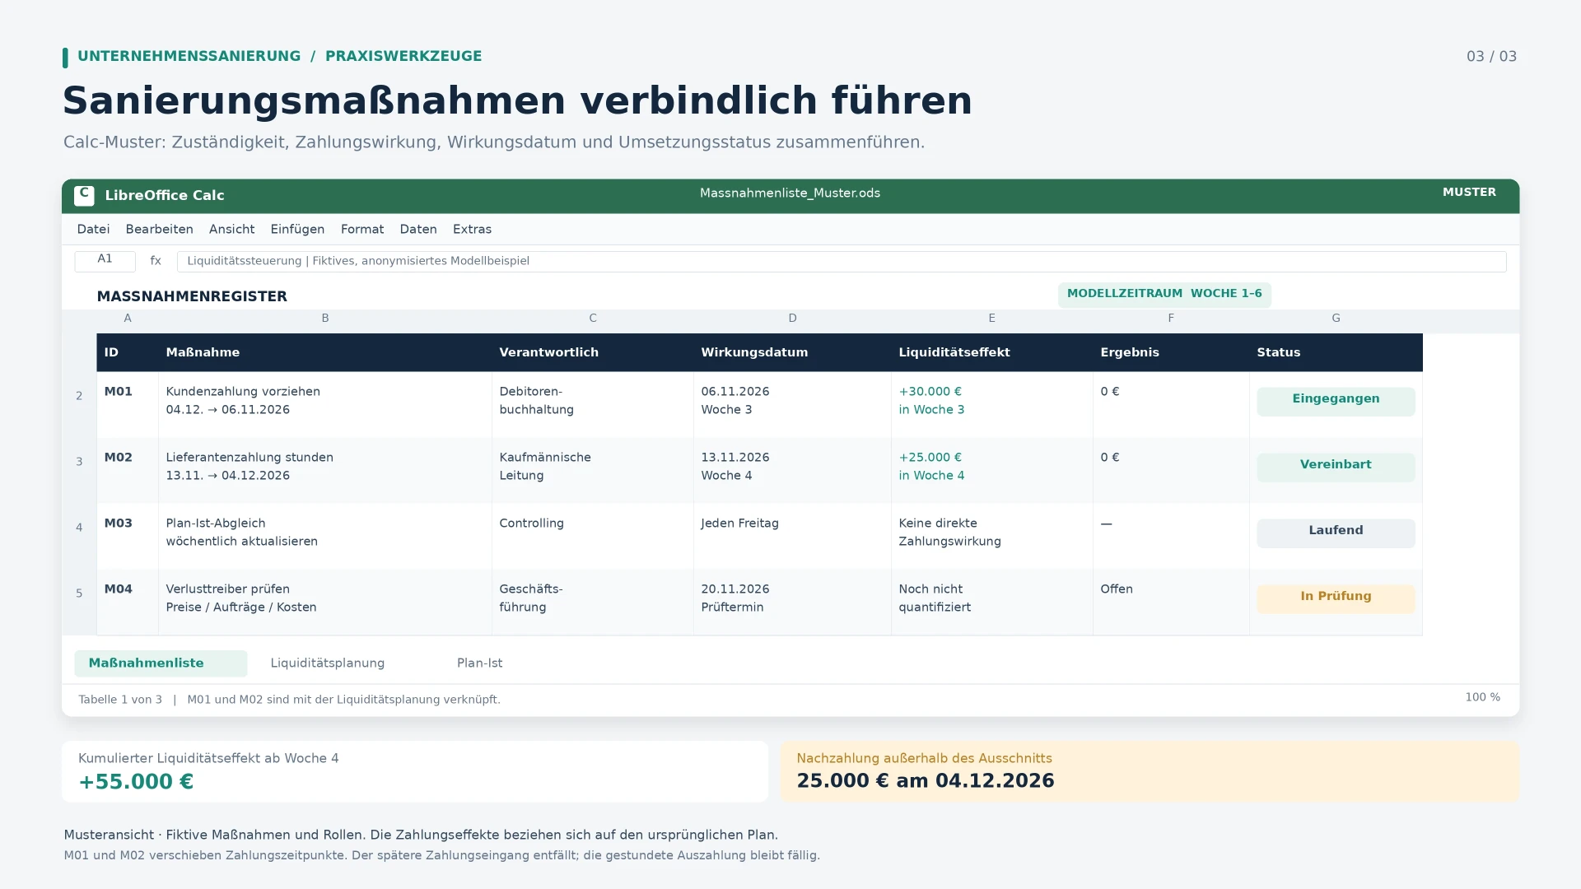Select column header D
The height and width of the screenshot is (889, 1581).
[793, 319]
